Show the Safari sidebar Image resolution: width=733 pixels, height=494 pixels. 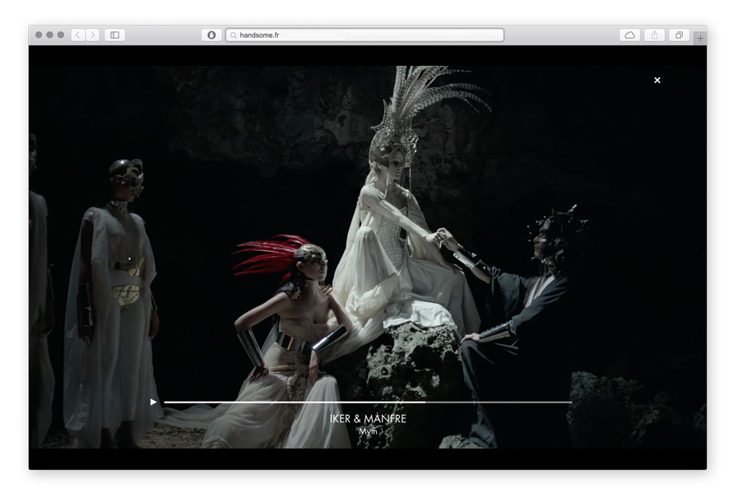[115, 35]
